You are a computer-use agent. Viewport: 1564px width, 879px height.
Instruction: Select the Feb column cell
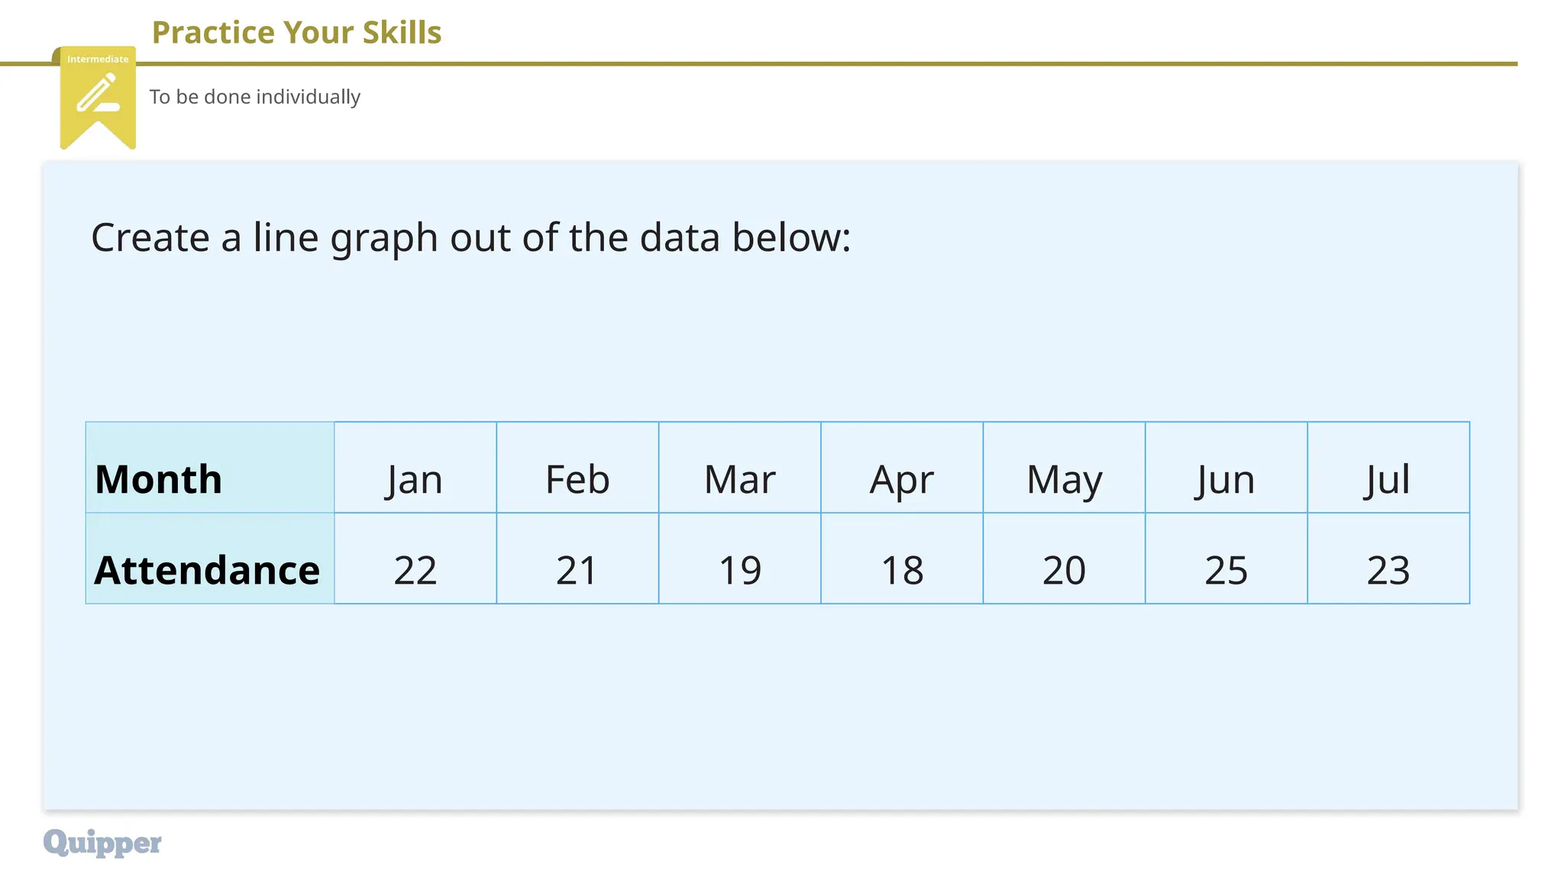click(x=577, y=467)
